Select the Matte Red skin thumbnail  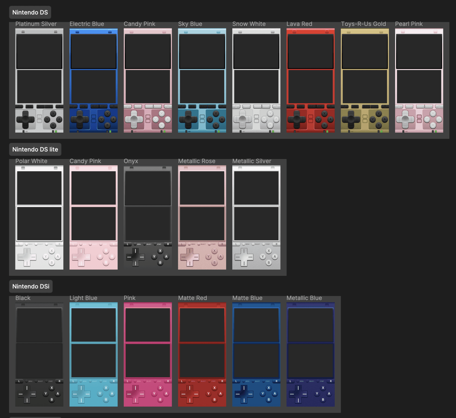[202, 354]
